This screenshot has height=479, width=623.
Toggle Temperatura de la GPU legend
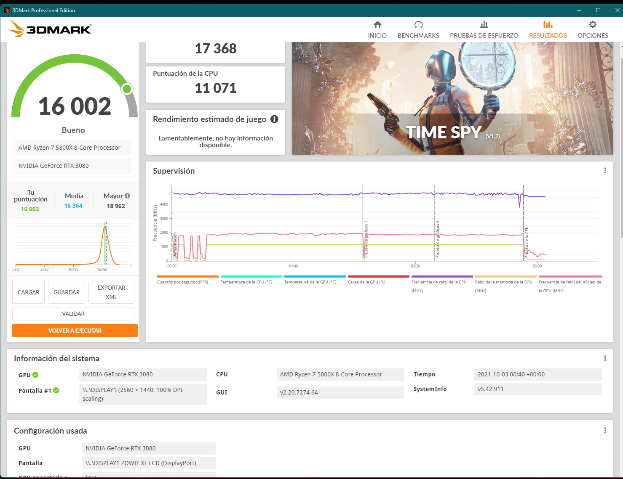point(315,281)
